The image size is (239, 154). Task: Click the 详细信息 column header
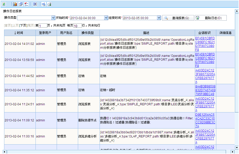tap(225, 33)
